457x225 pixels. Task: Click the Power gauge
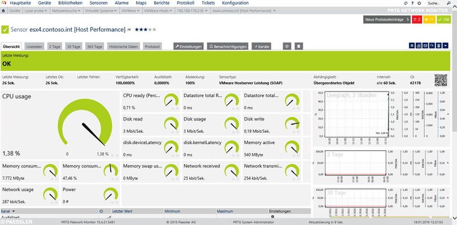111,194
